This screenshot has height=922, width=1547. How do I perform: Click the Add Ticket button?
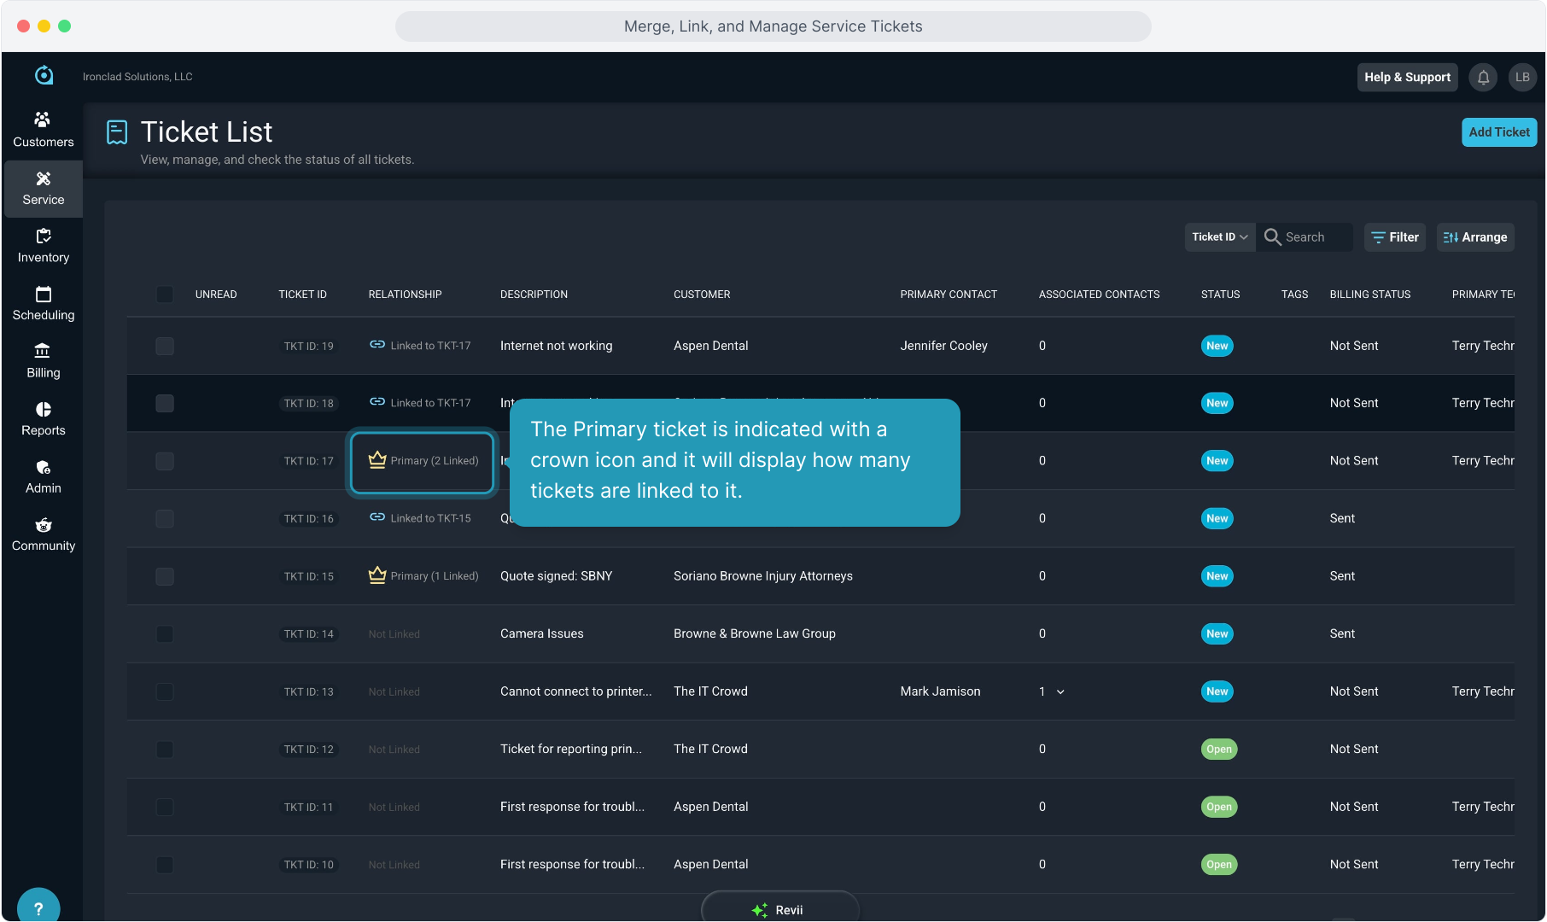(x=1498, y=132)
